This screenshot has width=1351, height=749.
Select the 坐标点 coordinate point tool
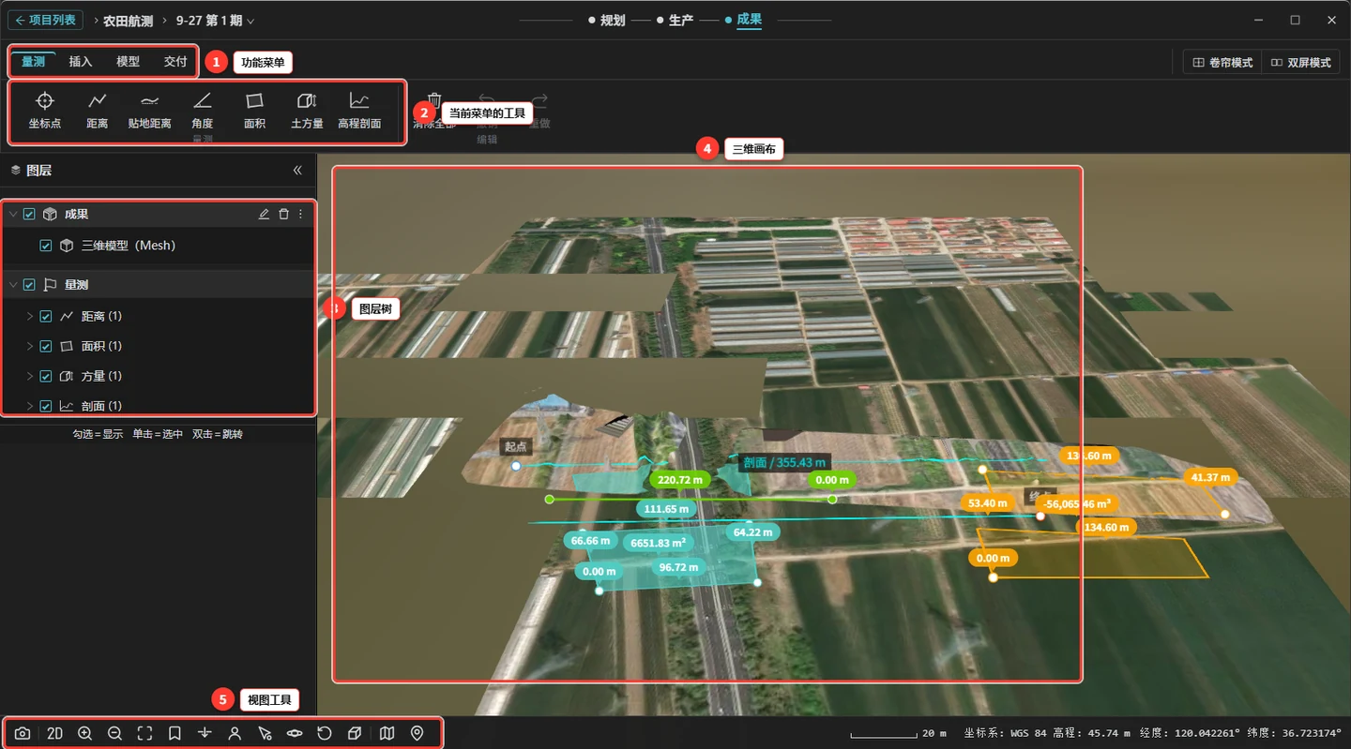pos(44,110)
